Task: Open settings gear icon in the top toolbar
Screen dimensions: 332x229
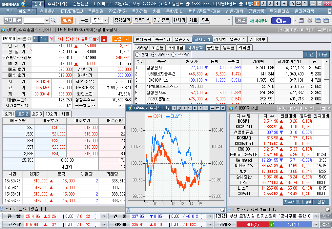Action: tap(310, 20)
